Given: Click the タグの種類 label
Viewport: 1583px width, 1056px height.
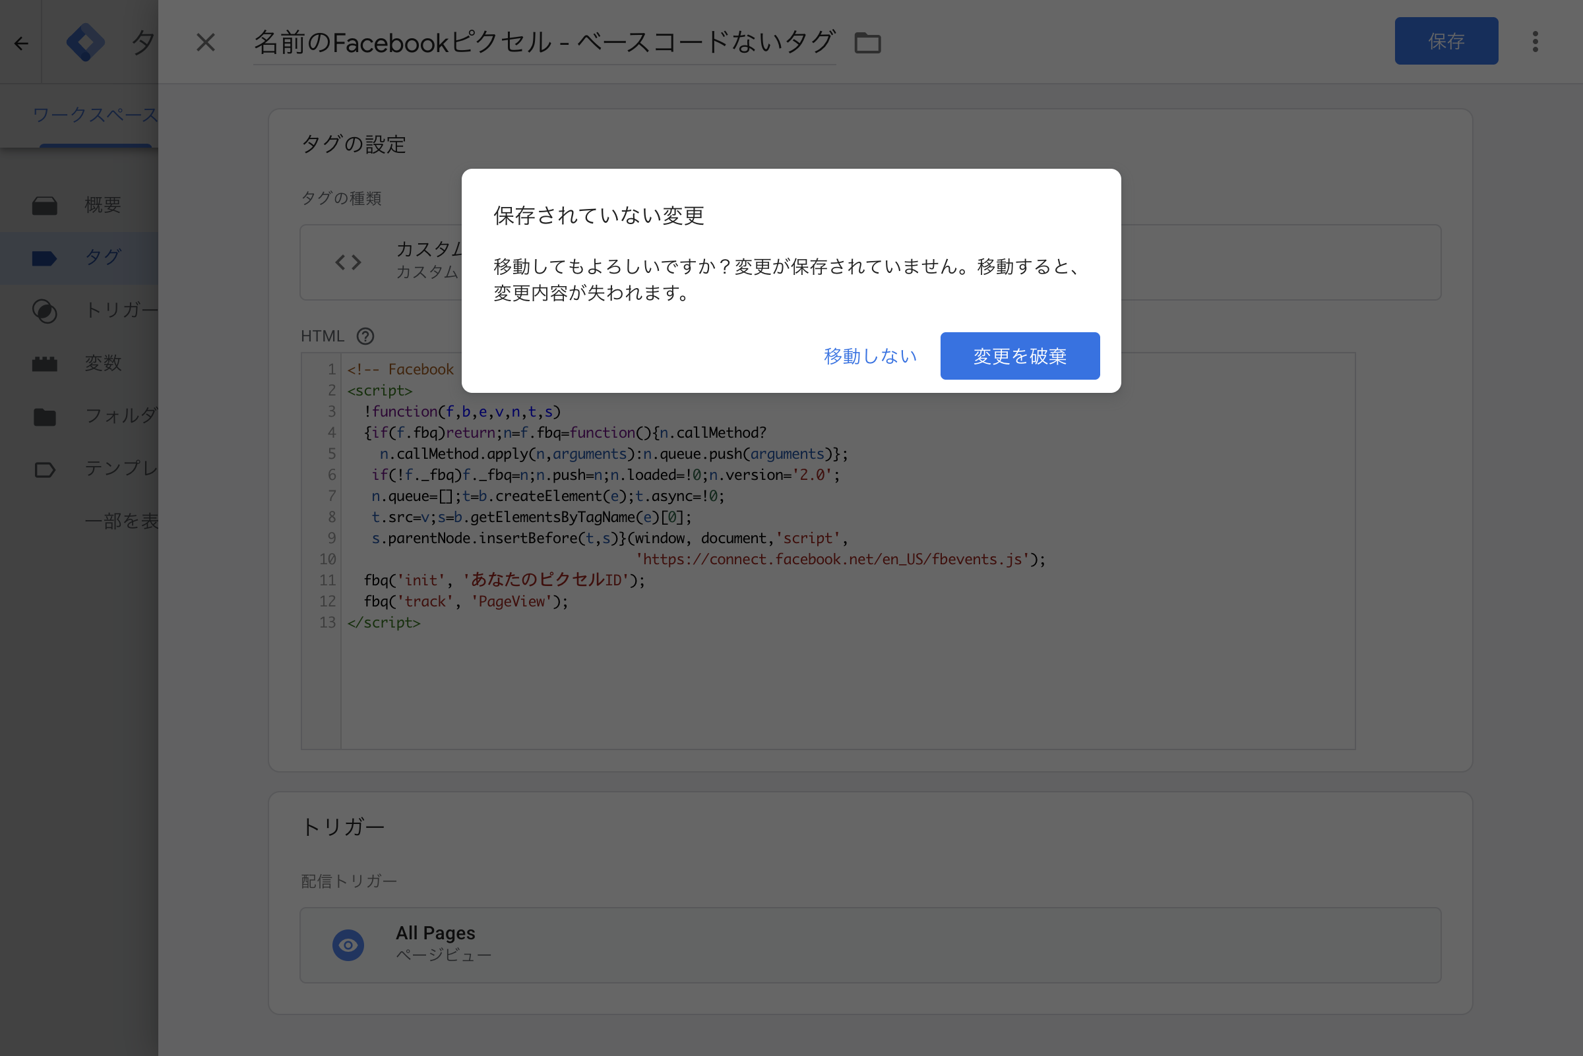Looking at the screenshot, I should [341, 198].
